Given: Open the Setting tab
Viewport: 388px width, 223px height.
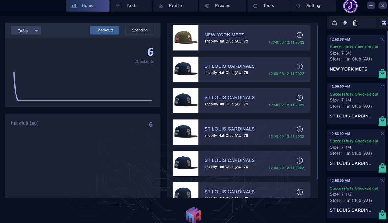Looking at the screenshot, I should tap(313, 6).
